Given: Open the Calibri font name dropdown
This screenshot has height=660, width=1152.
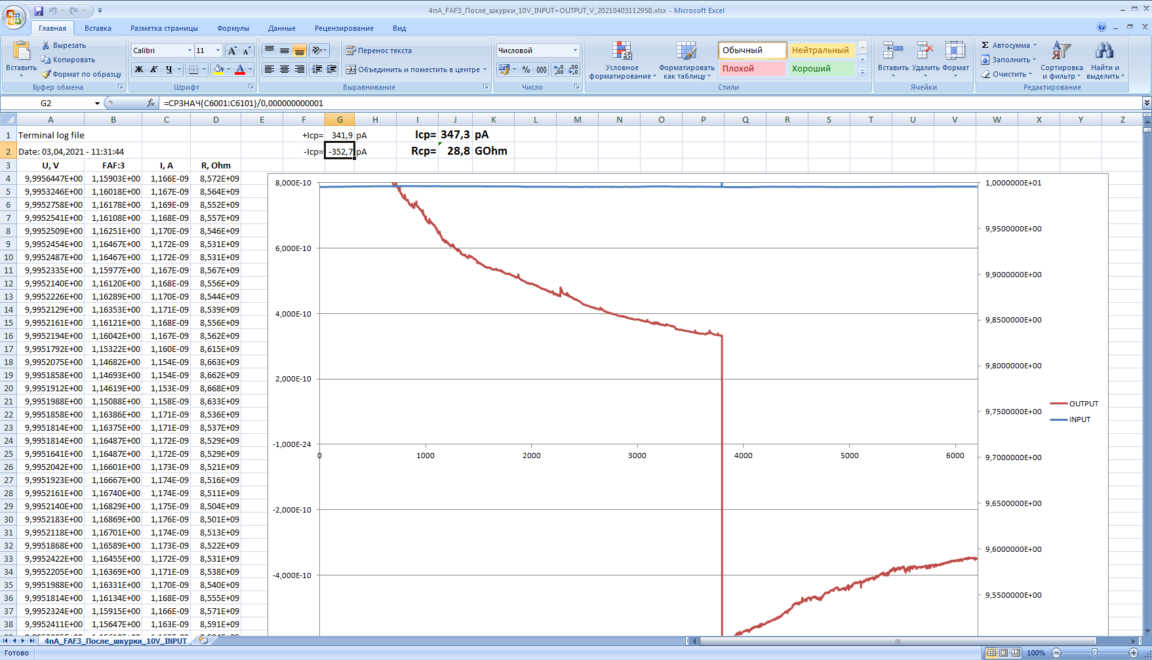Looking at the screenshot, I should pyautogui.click(x=189, y=50).
